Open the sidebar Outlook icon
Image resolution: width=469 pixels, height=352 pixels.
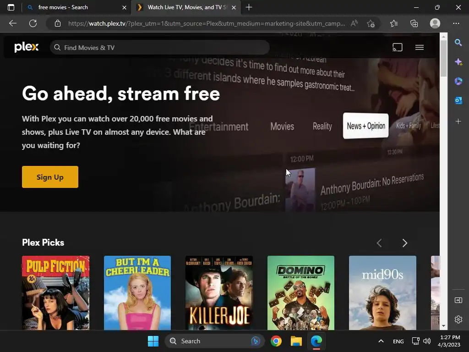458,100
